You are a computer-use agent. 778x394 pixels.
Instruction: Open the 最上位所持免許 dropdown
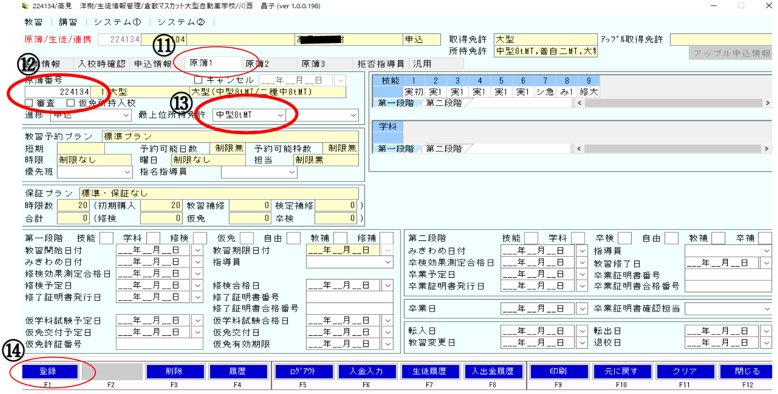point(280,115)
